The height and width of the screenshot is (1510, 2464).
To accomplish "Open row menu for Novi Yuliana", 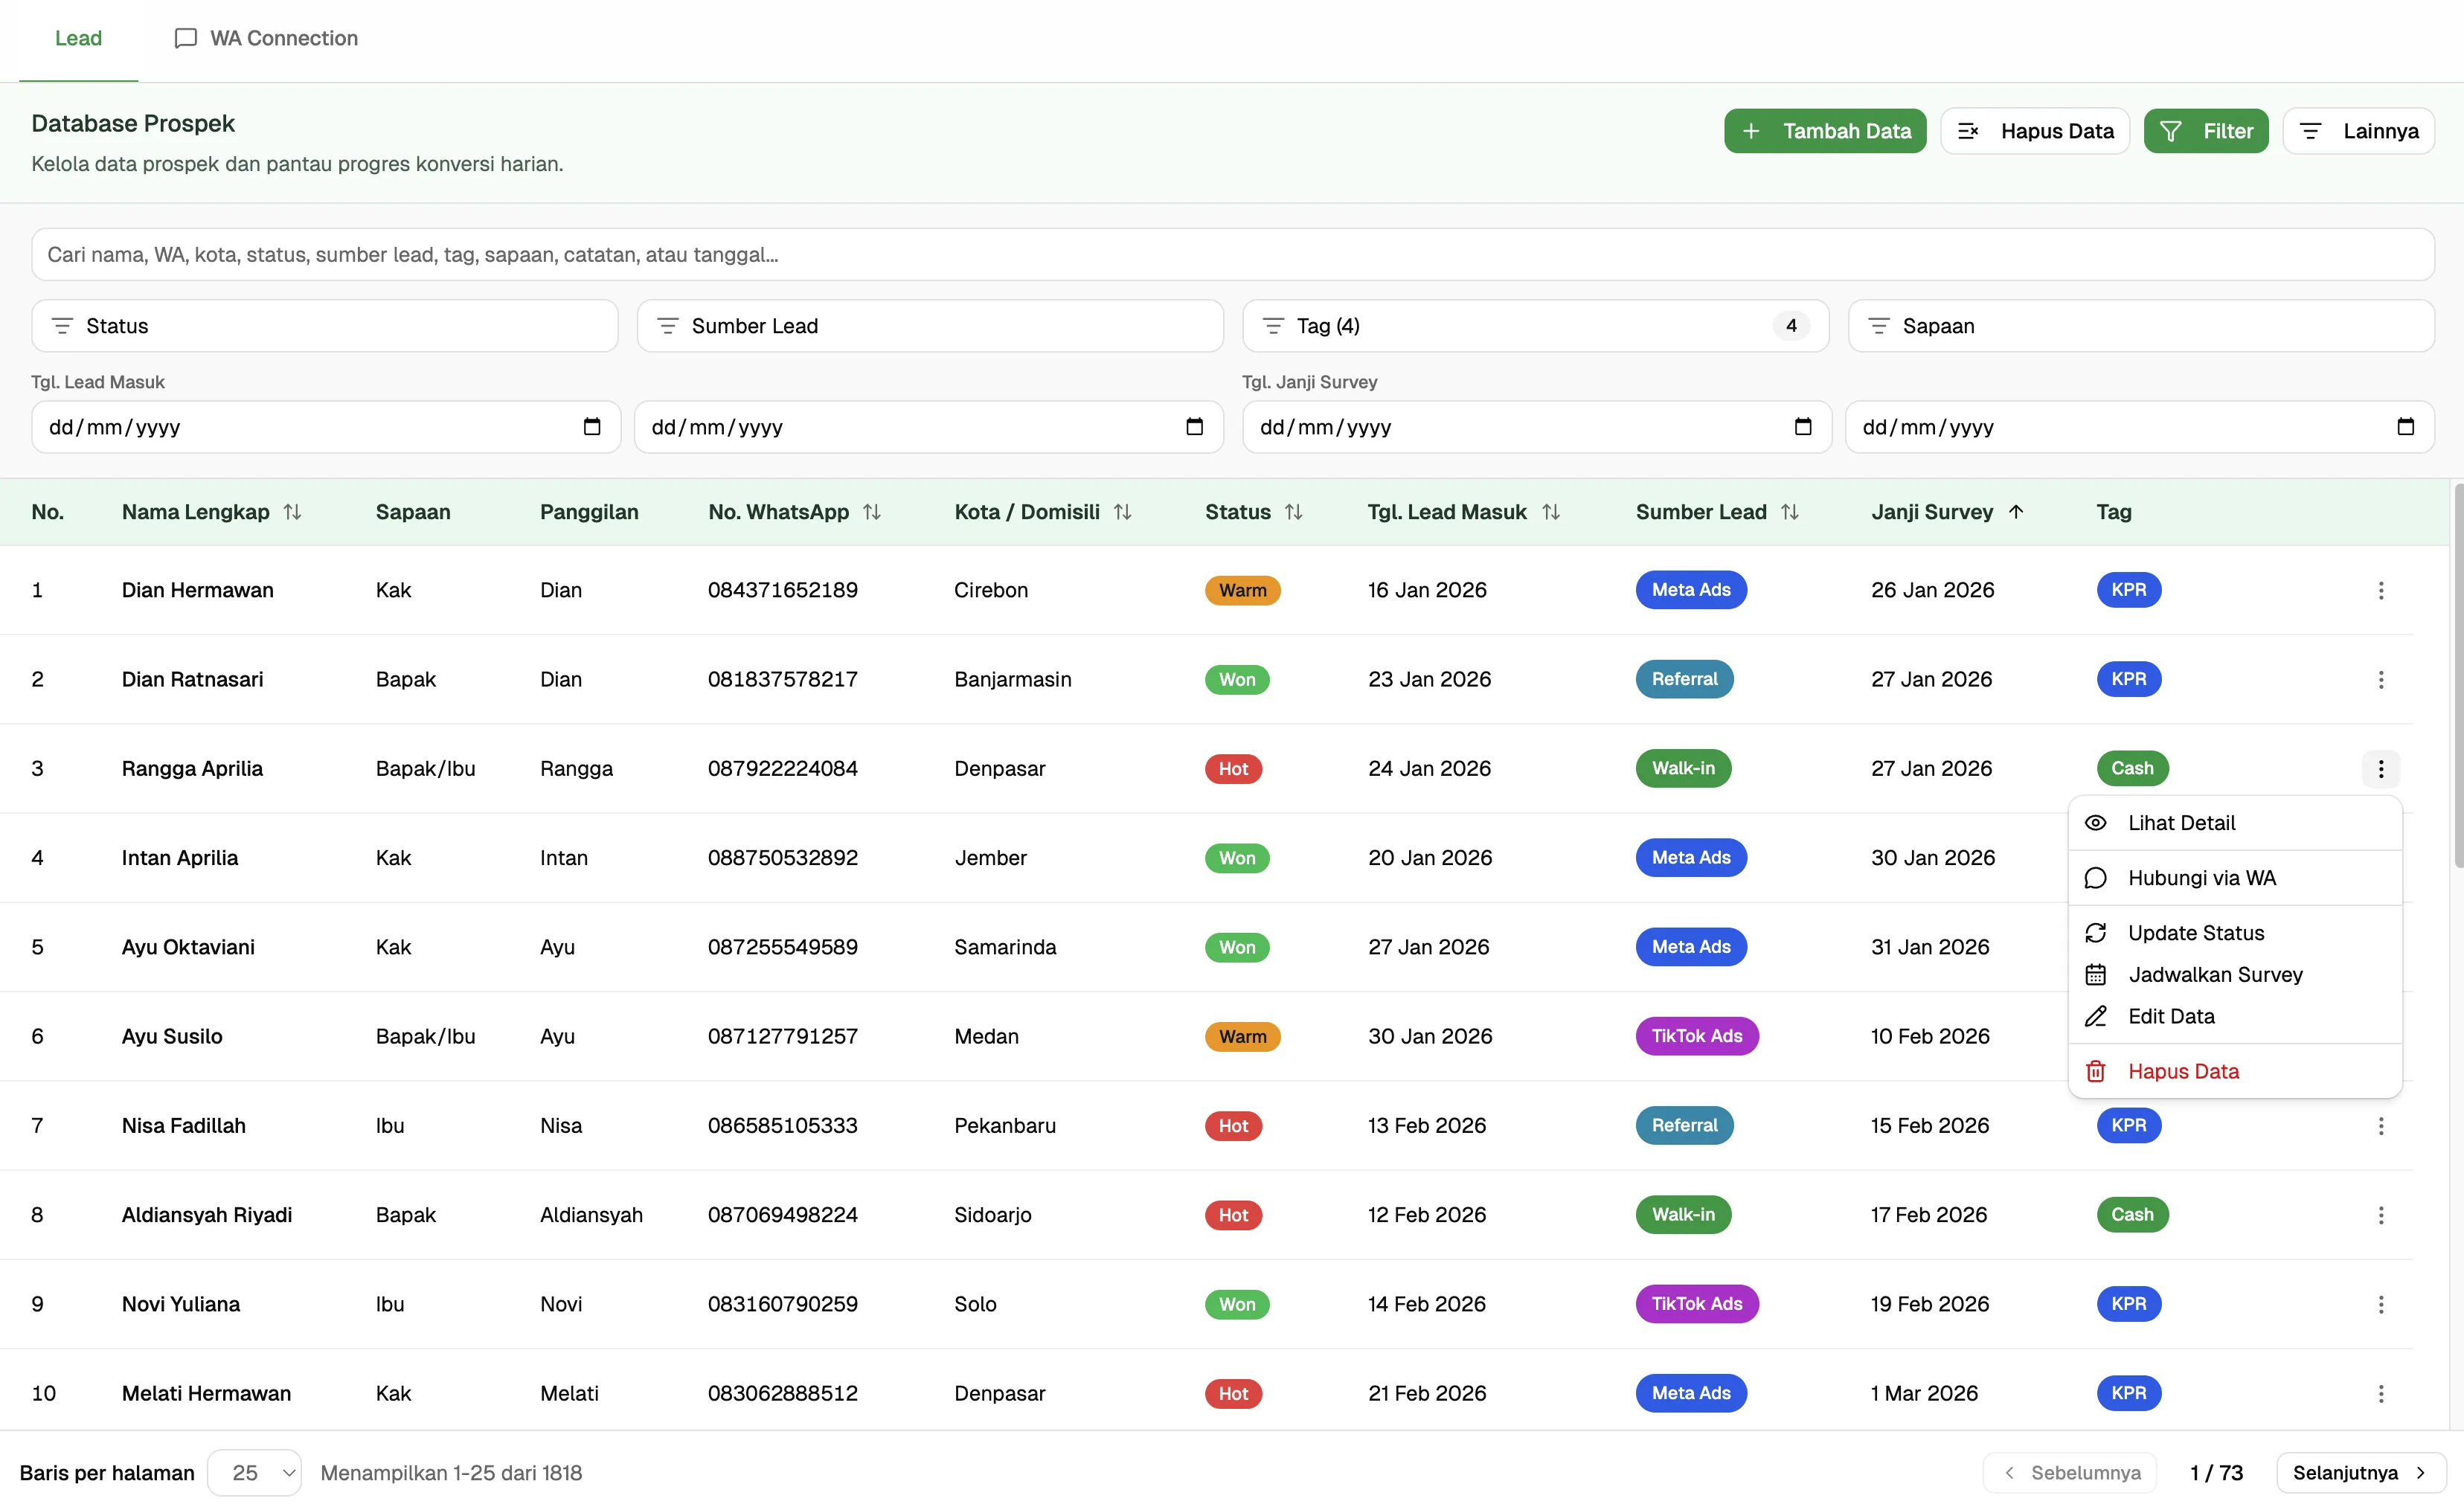I will coord(2380,1303).
